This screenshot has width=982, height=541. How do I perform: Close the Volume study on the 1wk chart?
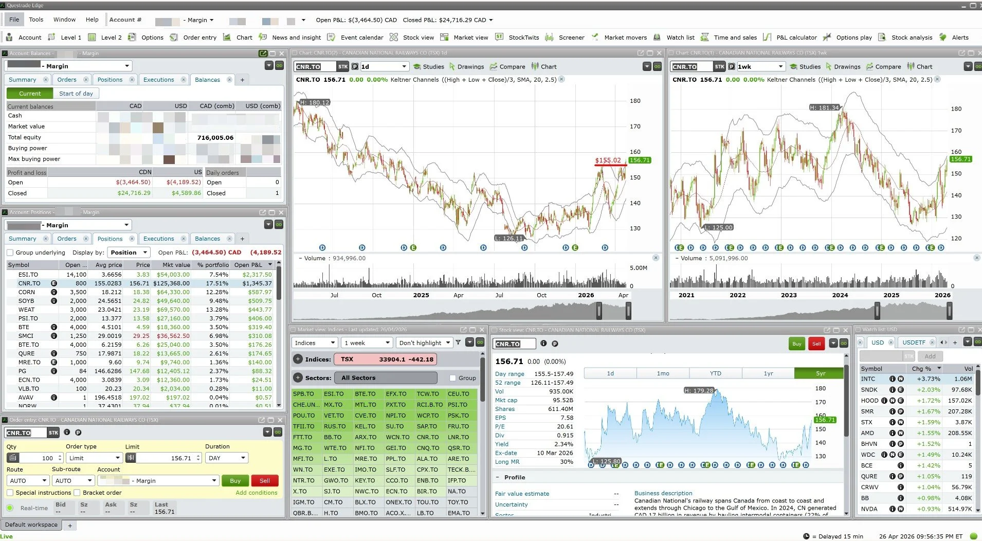click(x=976, y=258)
